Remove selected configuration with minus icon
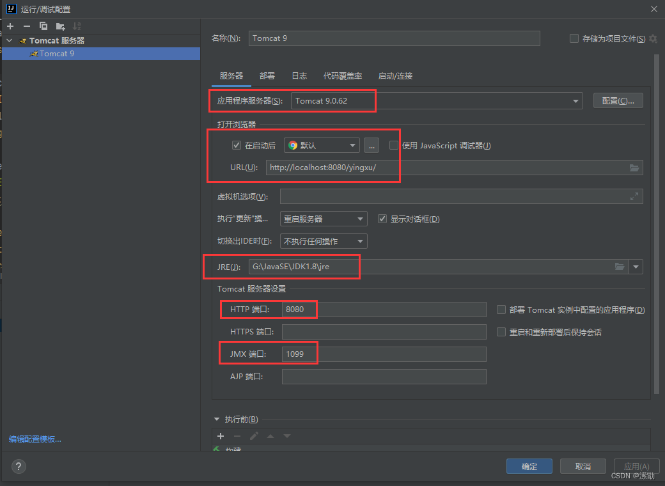 click(27, 26)
